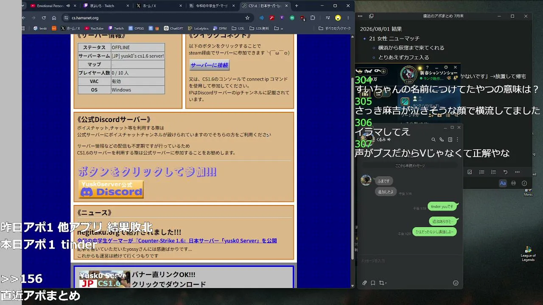543x305 pixels.
Task: Bookmark this page with the star icon
Action: [247, 18]
